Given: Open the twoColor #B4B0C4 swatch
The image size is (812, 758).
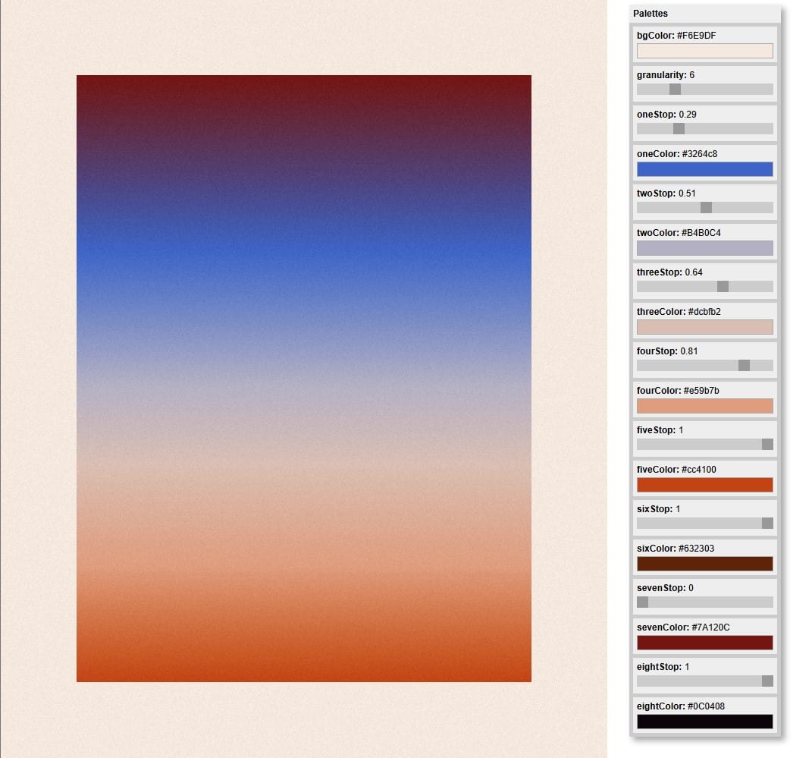Looking at the screenshot, I should click(705, 247).
